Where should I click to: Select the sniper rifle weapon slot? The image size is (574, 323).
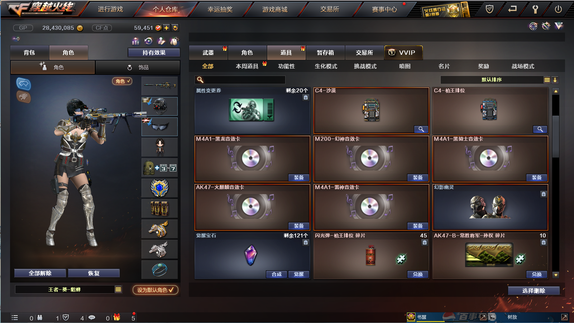pyautogui.click(x=159, y=86)
